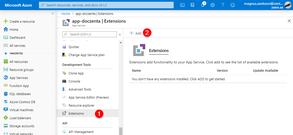Open portal settings gear icon
293x135 pixels.
(213, 5)
